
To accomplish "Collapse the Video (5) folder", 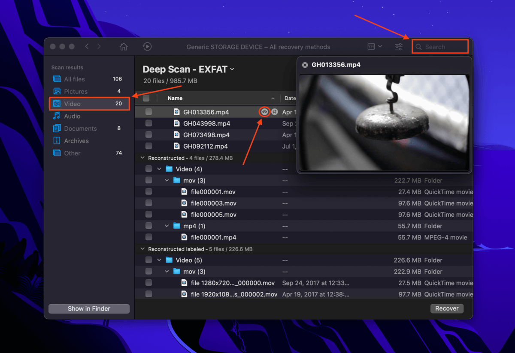I will click(x=159, y=260).
